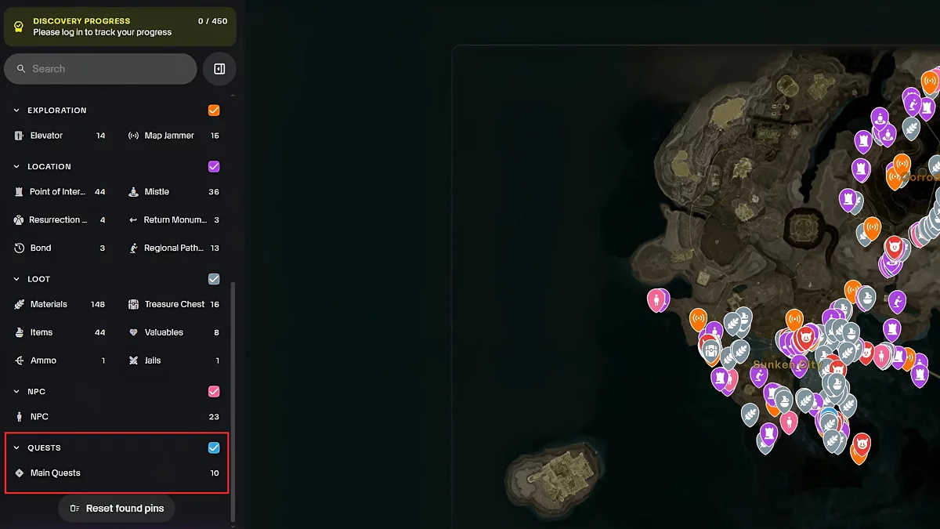The height and width of the screenshot is (529, 940).
Task: Collapse the Loot section chevron
Action: (16, 279)
